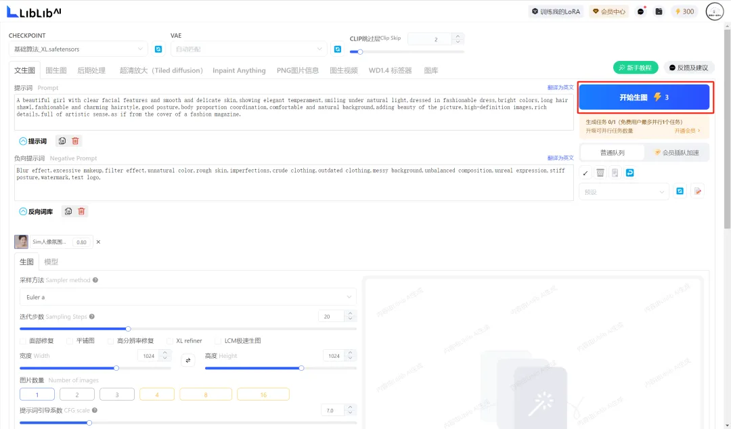Show help for Sampling Steps

tap(92, 317)
